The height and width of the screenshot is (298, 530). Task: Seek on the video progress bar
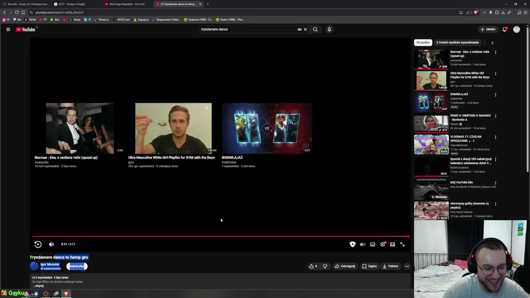click(220, 237)
